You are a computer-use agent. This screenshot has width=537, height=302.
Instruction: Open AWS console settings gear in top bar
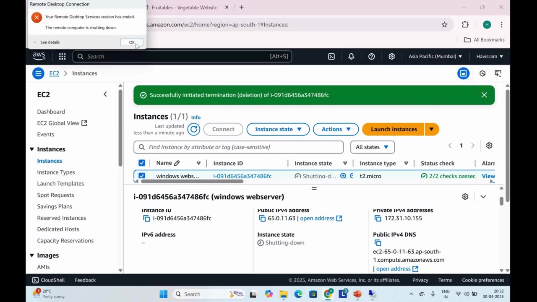coord(391,56)
